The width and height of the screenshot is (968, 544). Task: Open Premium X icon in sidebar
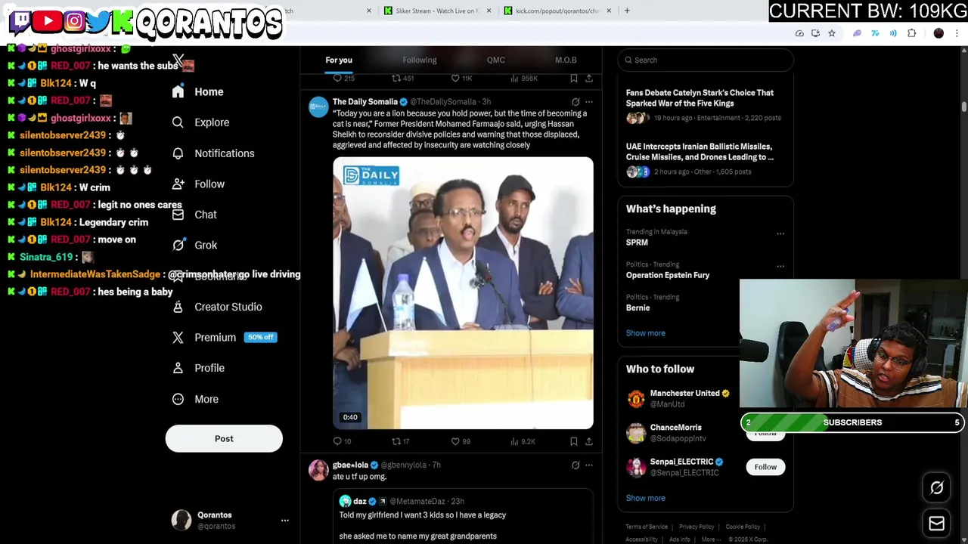click(x=178, y=338)
